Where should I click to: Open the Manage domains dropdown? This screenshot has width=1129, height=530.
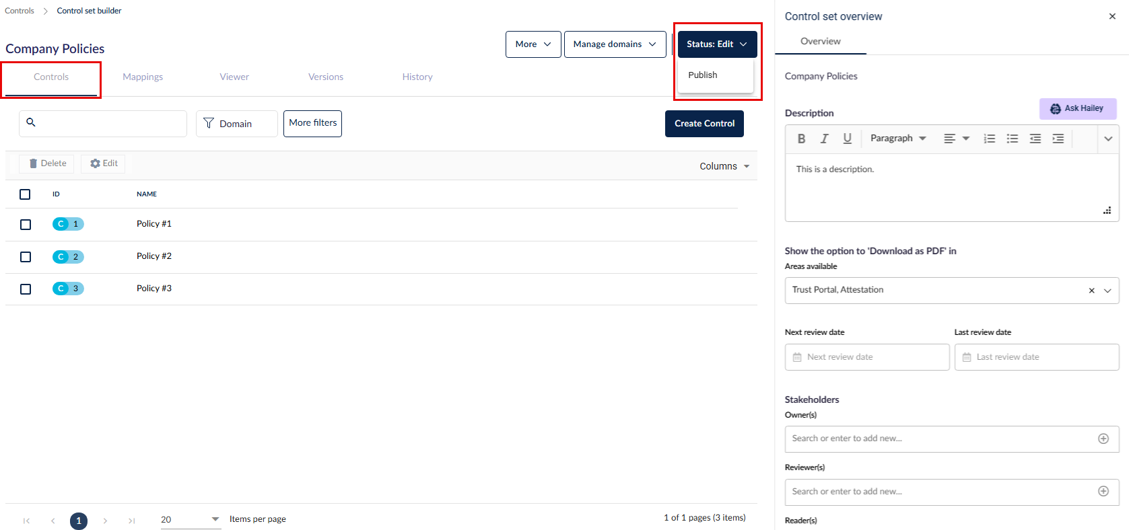point(614,44)
